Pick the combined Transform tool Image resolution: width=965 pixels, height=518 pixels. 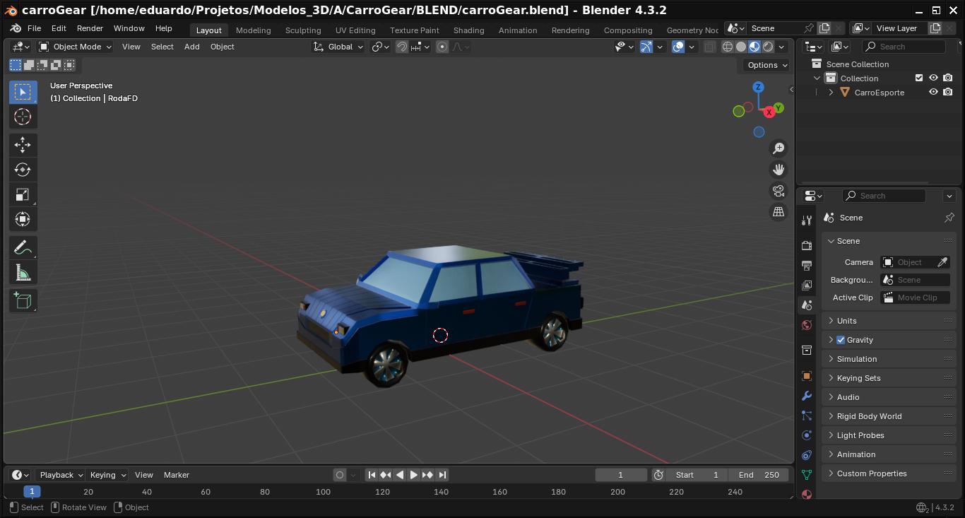[x=23, y=219]
